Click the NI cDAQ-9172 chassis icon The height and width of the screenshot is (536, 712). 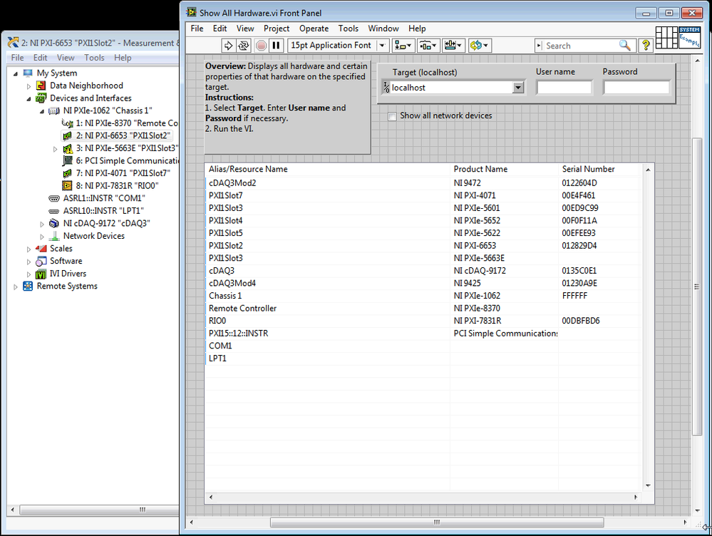(x=54, y=224)
